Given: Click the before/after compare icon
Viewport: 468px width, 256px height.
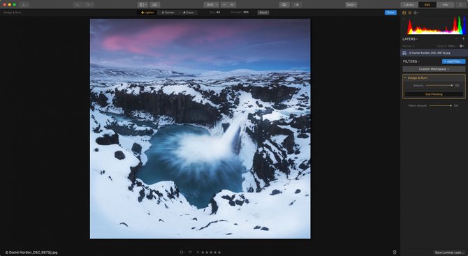Looking at the screenshot, I should (x=296, y=5).
